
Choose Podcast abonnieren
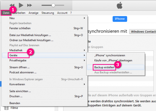[x=45, y=72]
